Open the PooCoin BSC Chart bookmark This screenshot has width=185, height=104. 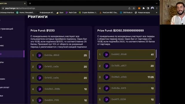[109, 12]
